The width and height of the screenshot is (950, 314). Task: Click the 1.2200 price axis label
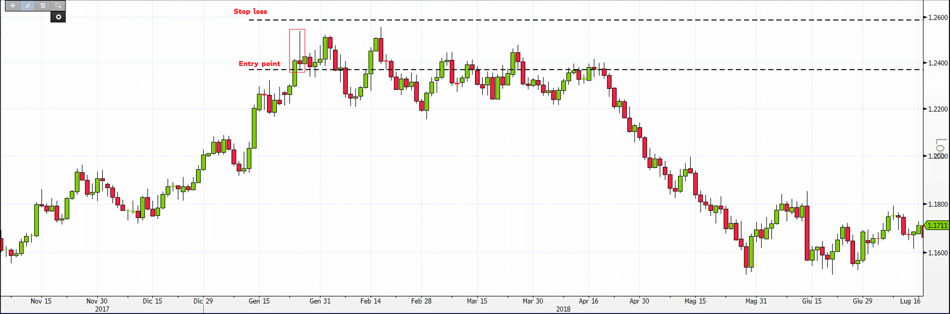tap(938, 109)
